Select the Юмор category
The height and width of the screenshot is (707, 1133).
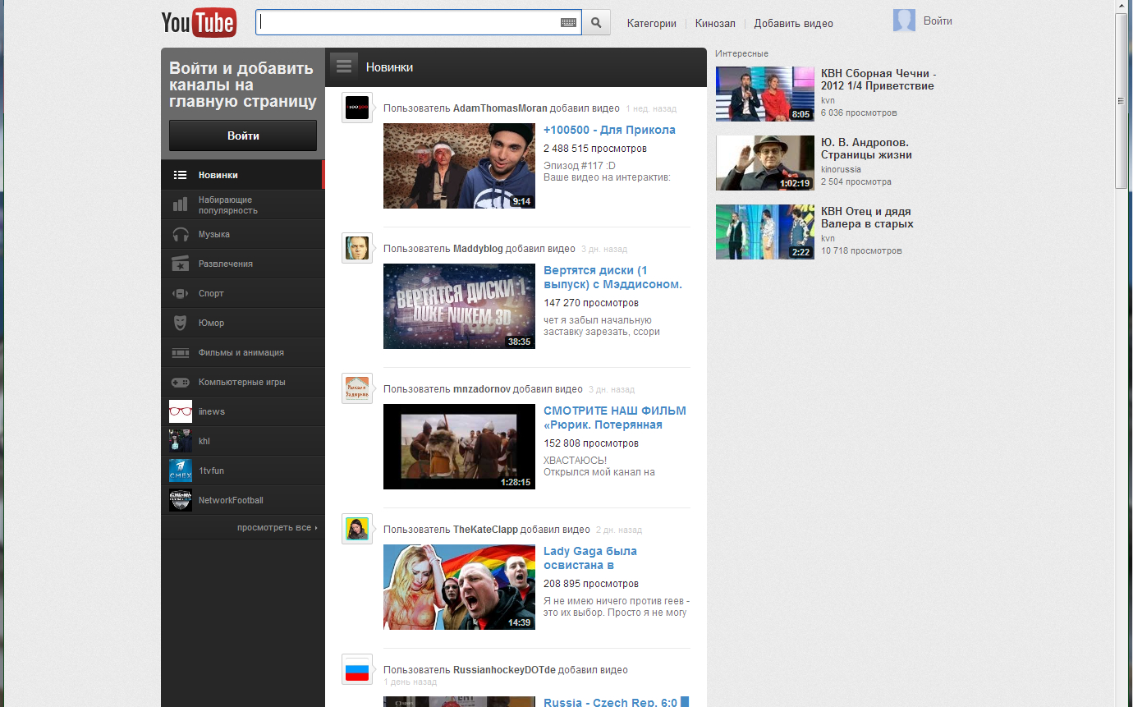point(243,323)
